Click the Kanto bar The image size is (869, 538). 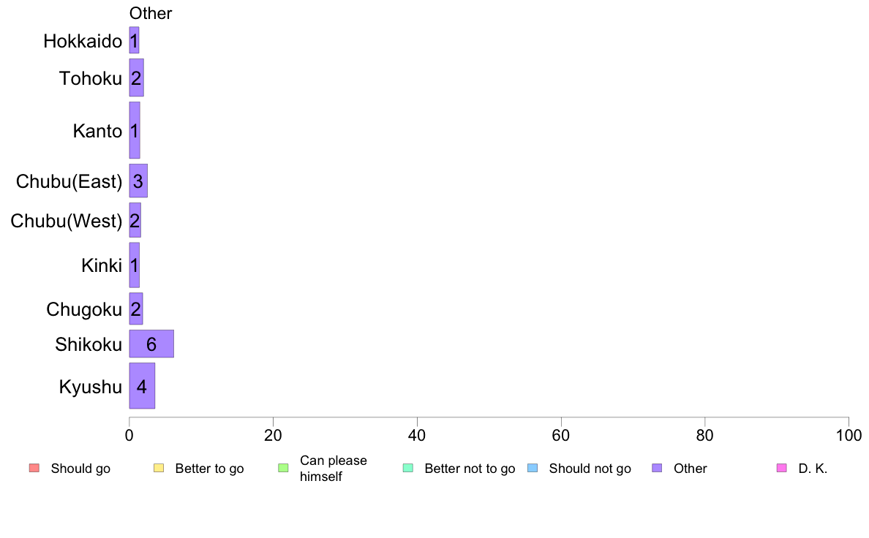click(x=135, y=130)
